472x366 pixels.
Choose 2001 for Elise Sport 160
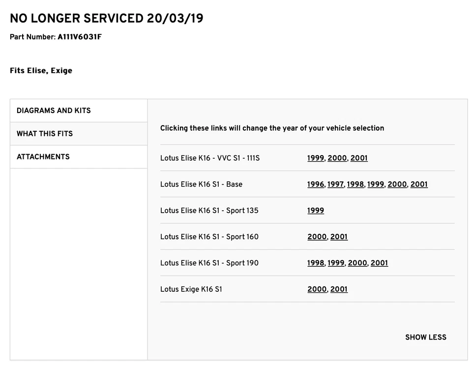[339, 237]
